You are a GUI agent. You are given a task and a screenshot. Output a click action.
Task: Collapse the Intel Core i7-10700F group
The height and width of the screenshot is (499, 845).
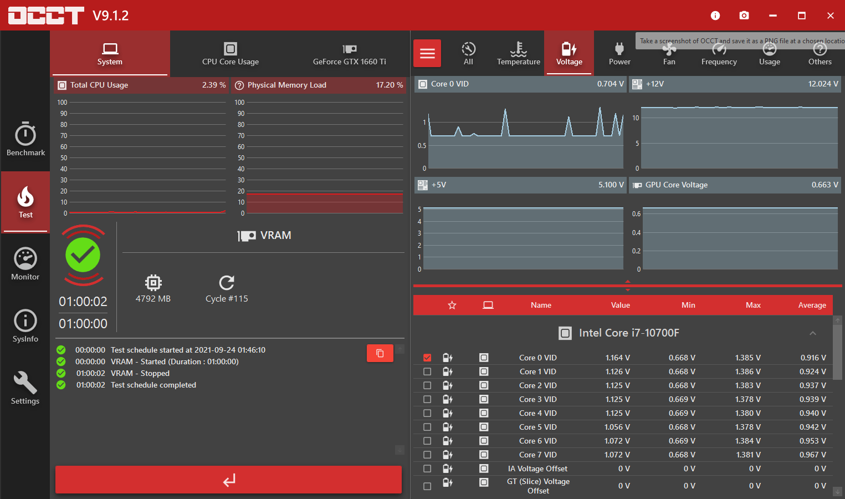click(813, 333)
